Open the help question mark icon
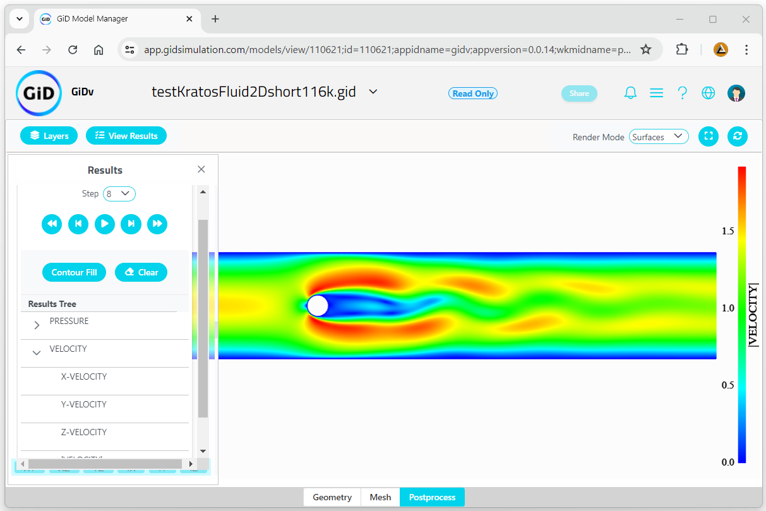The height and width of the screenshot is (511, 766). point(682,93)
